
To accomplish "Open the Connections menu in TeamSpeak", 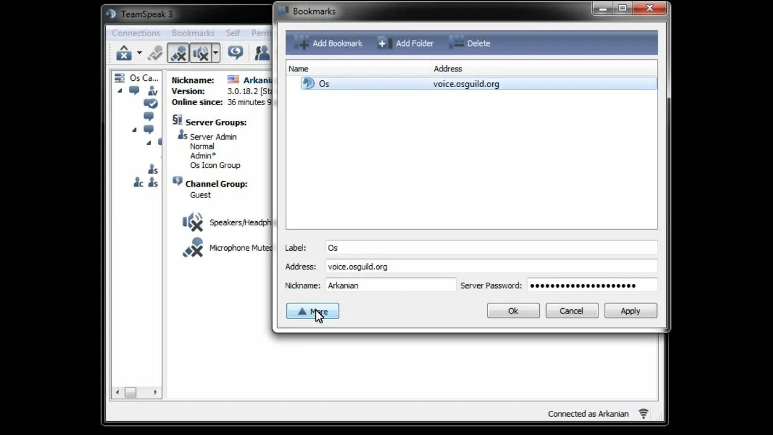I will point(136,33).
